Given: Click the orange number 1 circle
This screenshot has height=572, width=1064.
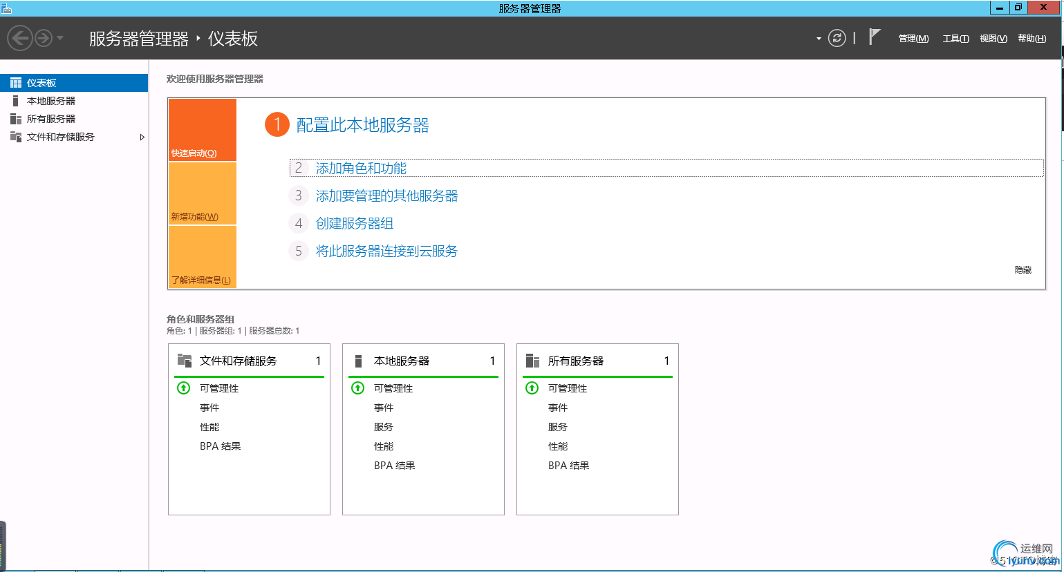Looking at the screenshot, I should coord(277,124).
